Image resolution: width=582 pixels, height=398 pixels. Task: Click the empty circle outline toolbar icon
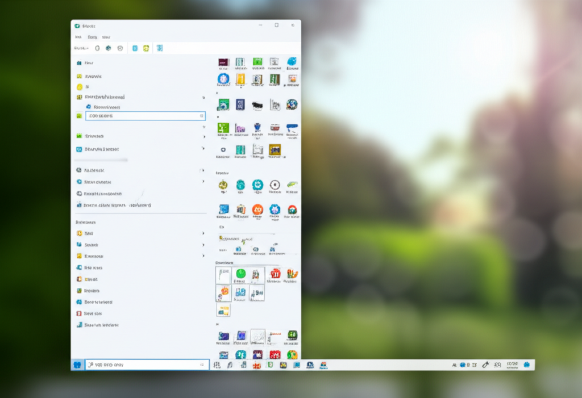pyautogui.click(x=97, y=48)
